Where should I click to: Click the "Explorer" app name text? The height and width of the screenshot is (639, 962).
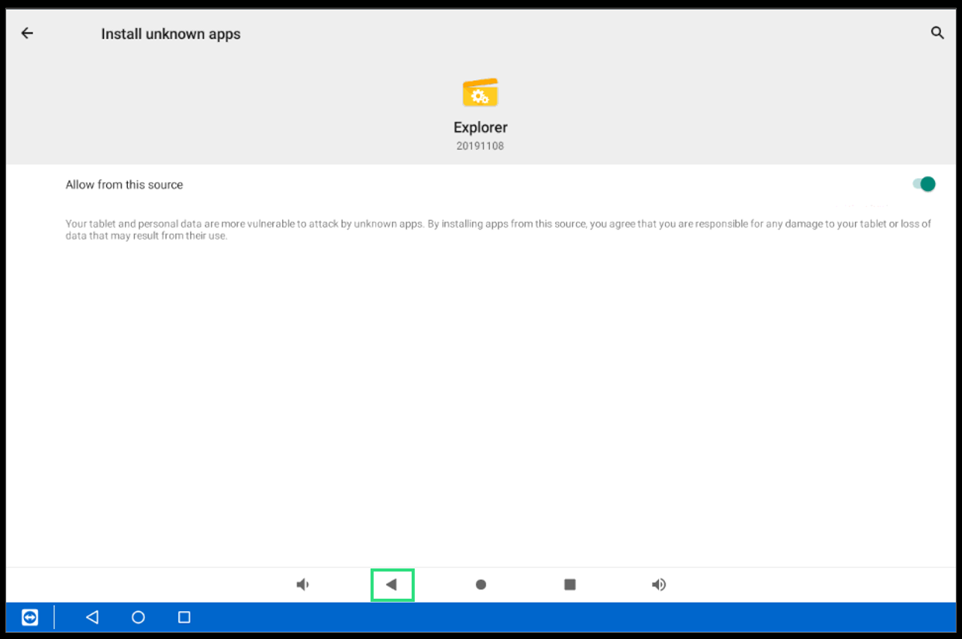480,127
